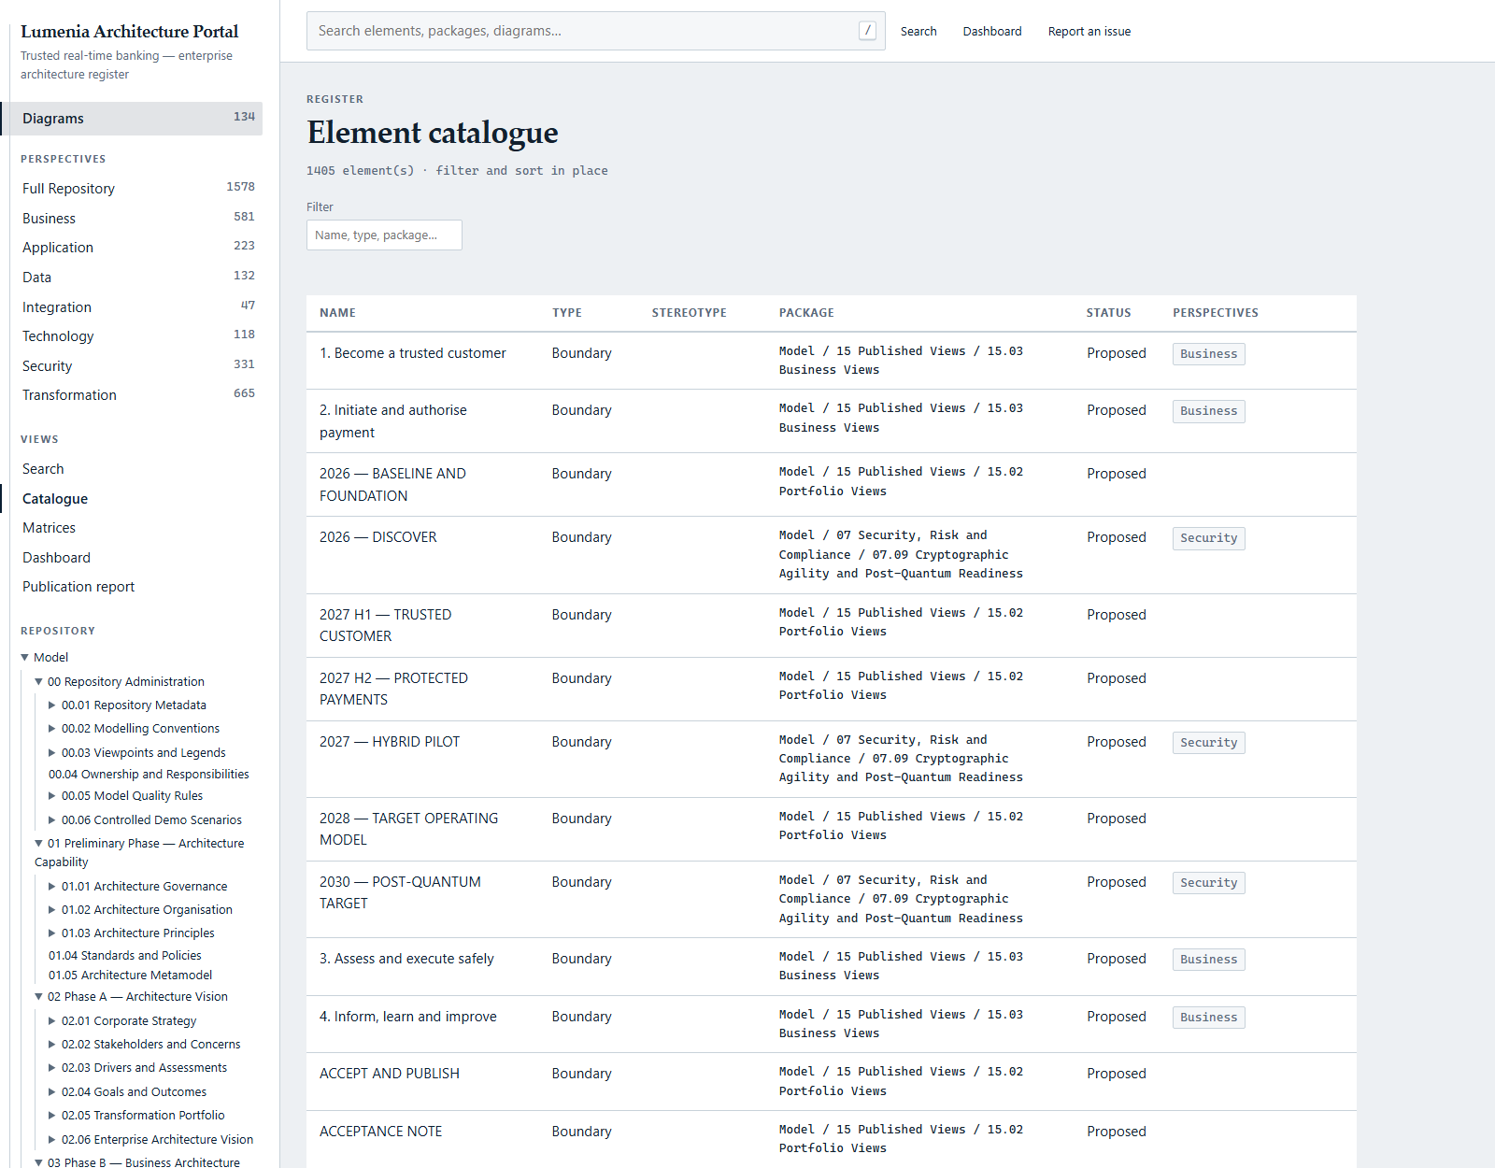Sort the table by NAME column
This screenshot has height=1168, width=1495.
[337, 313]
